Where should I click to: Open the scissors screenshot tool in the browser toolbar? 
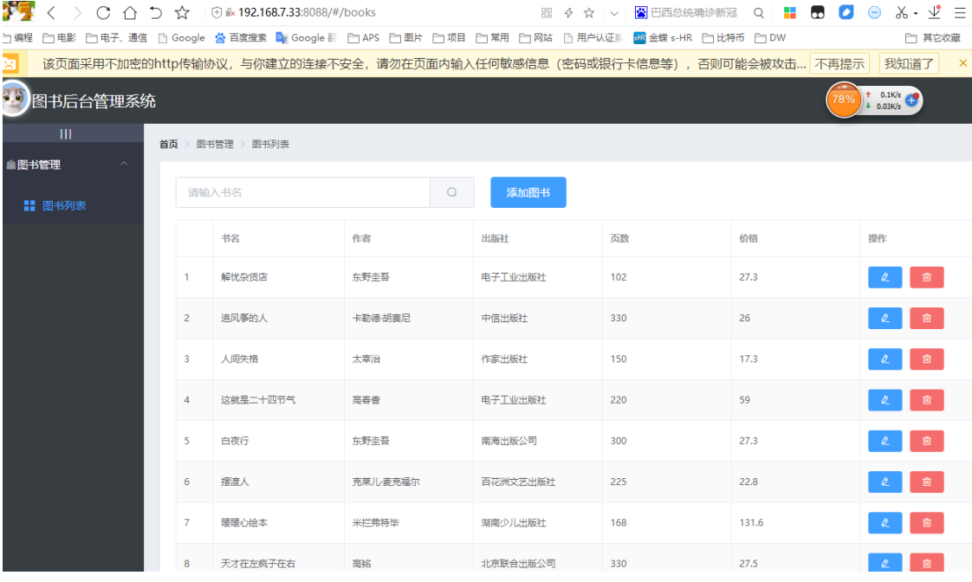(901, 14)
